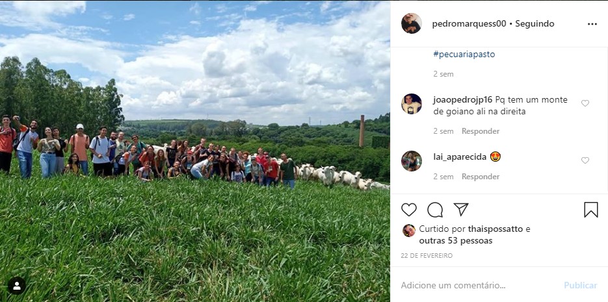
Task: Open lai_aparecida's avatar
Action: (412, 160)
